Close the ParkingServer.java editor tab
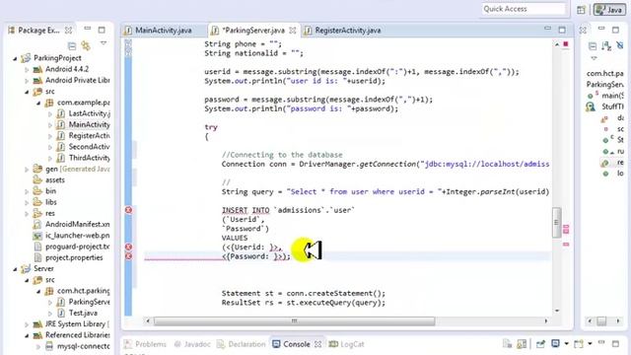The image size is (631, 355). click(x=293, y=31)
